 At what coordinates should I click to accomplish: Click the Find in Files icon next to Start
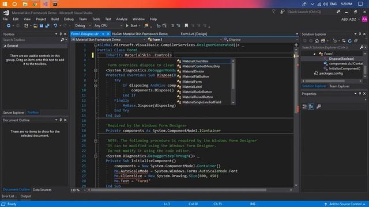(x=146, y=25)
